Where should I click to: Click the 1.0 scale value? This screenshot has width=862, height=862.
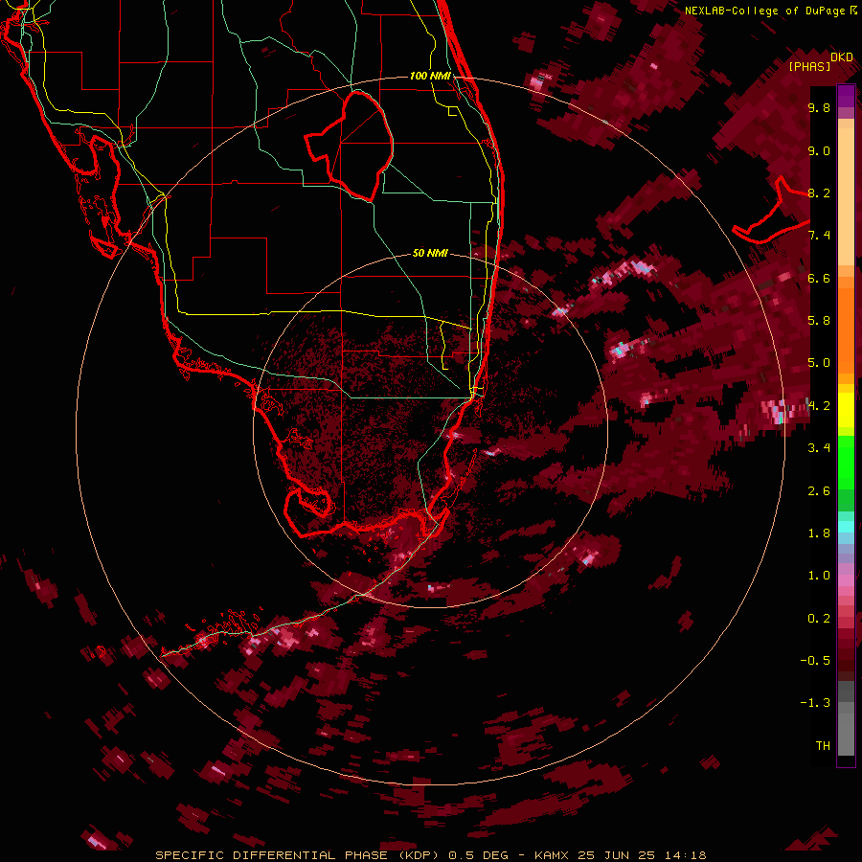(819, 576)
